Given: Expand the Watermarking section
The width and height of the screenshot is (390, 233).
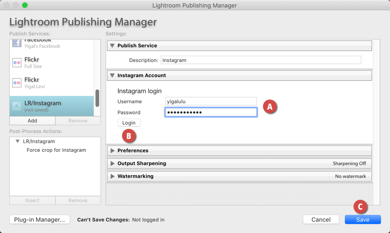Looking at the screenshot, I should click(112, 176).
